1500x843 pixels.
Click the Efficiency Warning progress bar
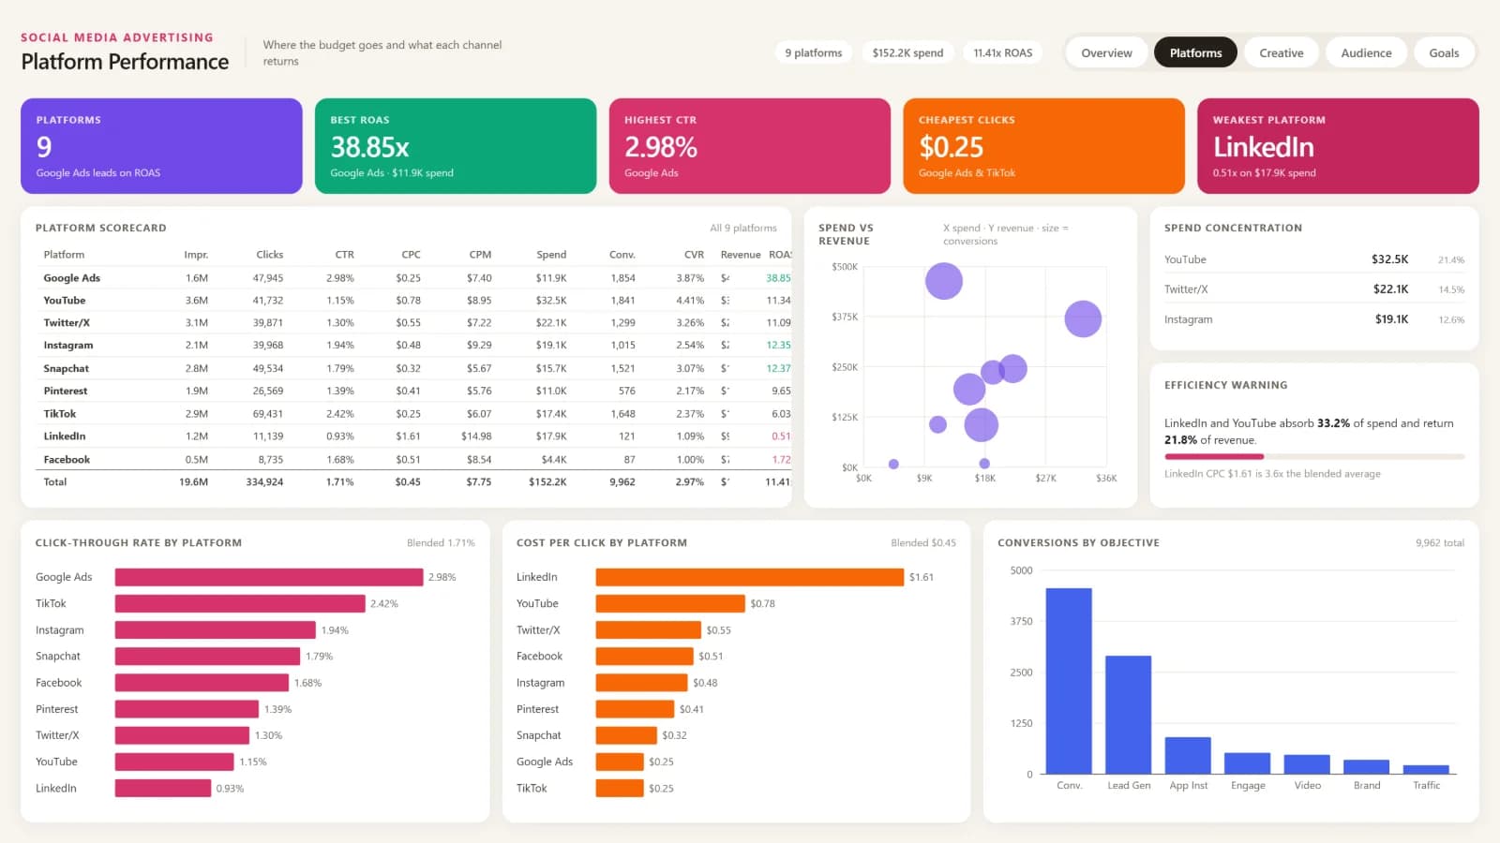pyautogui.click(x=1314, y=457)
